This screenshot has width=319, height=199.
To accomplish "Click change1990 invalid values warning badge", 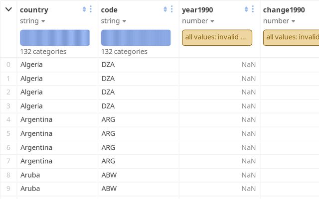I will 292,37.
